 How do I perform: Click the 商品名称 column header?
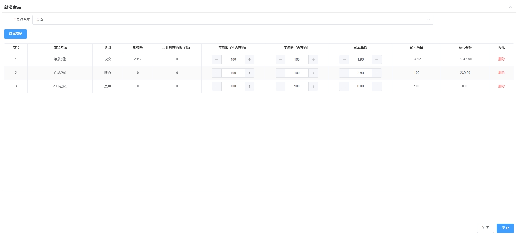click(x=60, y=48)
